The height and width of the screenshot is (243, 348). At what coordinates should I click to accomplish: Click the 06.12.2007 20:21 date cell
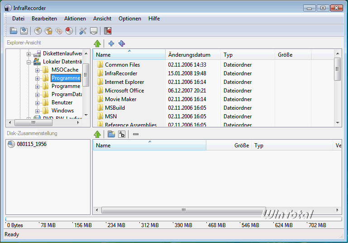[187, 91]
